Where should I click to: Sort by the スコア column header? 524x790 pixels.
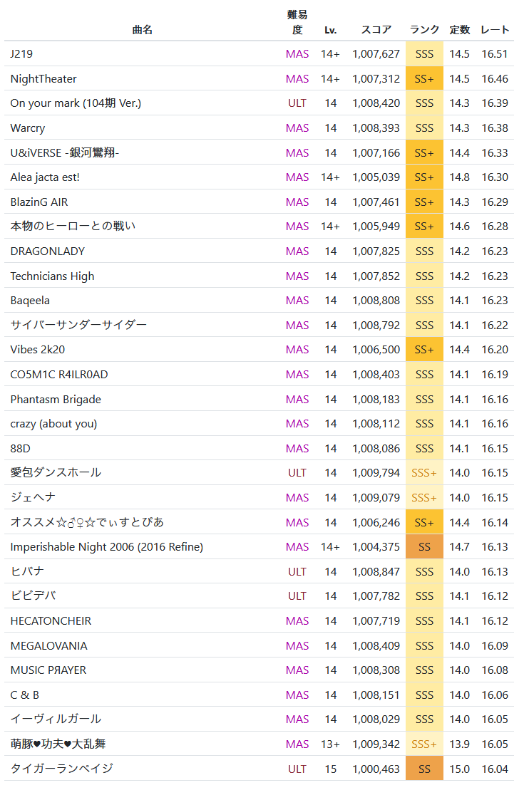(376, 30)
